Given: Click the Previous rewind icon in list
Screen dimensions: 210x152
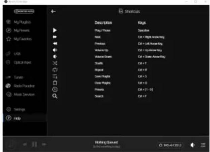Looking at the screenshot, I should point(55,43).
